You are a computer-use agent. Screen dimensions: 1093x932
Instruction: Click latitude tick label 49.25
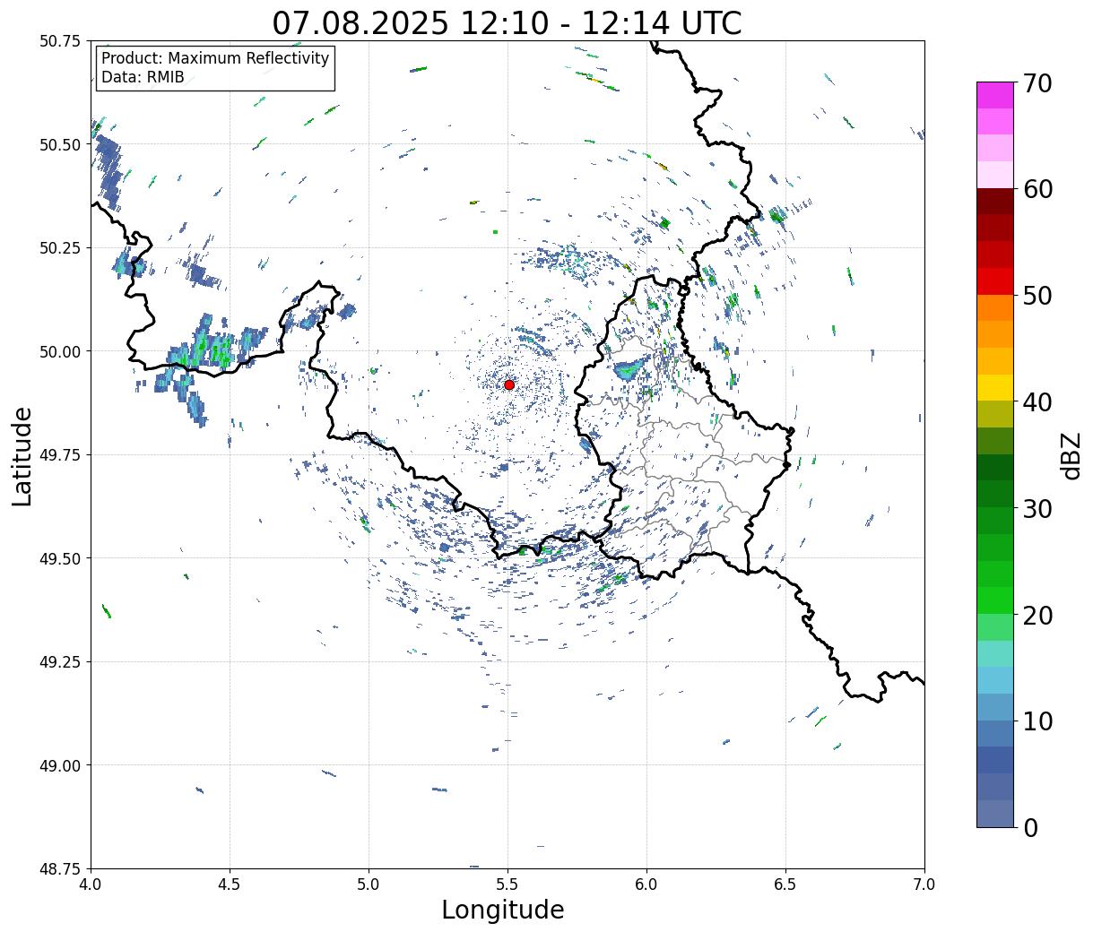click(x=59, y=662)
